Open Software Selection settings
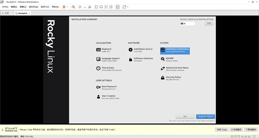The image size is (259, 138). click(x=141, y=59)
